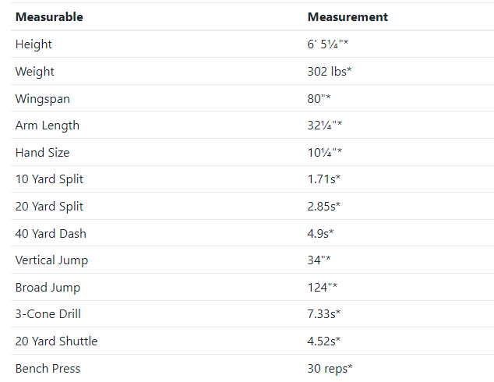Screen dimensions: 494x382
Task: Click the Measurement column header
Action: point(348,17)
